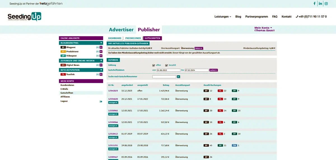Image resolution: width=336 pixels, height=160 pixels.
Task: Open credit note 12341823
Action: pos(113,91)
